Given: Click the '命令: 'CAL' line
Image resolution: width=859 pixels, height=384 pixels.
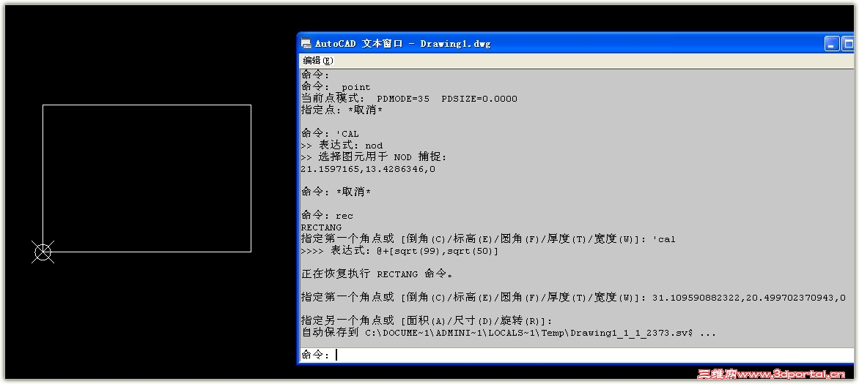Looking at the screenshot, I should 330,133.
